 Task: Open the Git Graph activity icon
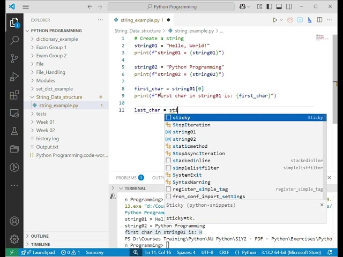(14, 168)
